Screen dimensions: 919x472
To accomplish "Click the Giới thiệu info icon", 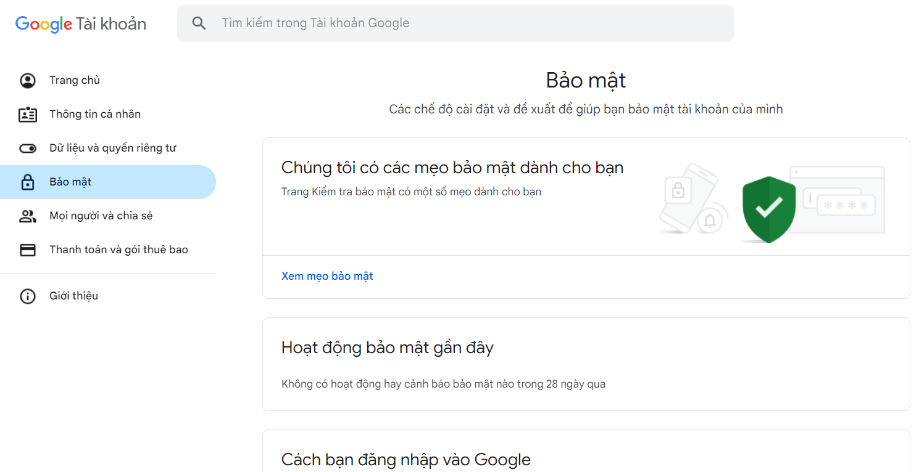I will 28,296.
